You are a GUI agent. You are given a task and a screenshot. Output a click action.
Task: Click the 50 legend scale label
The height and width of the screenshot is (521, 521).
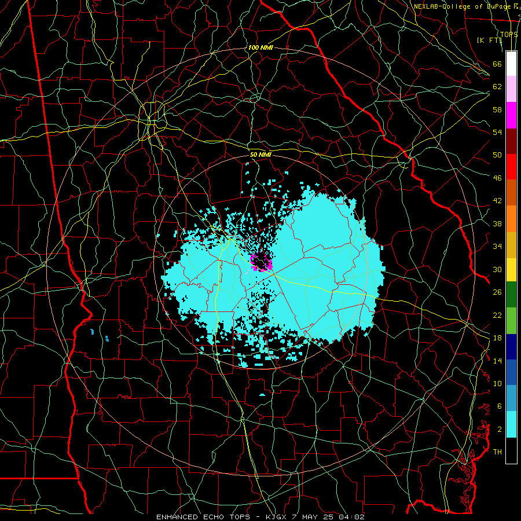tap(497, 155)
